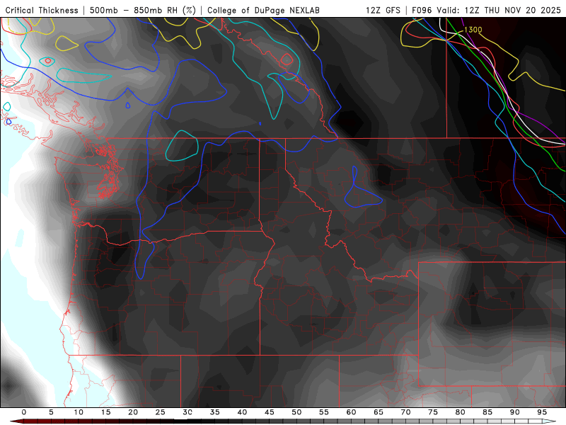Click the colorbar value '20'
The image size is (566, 425).
133,412
